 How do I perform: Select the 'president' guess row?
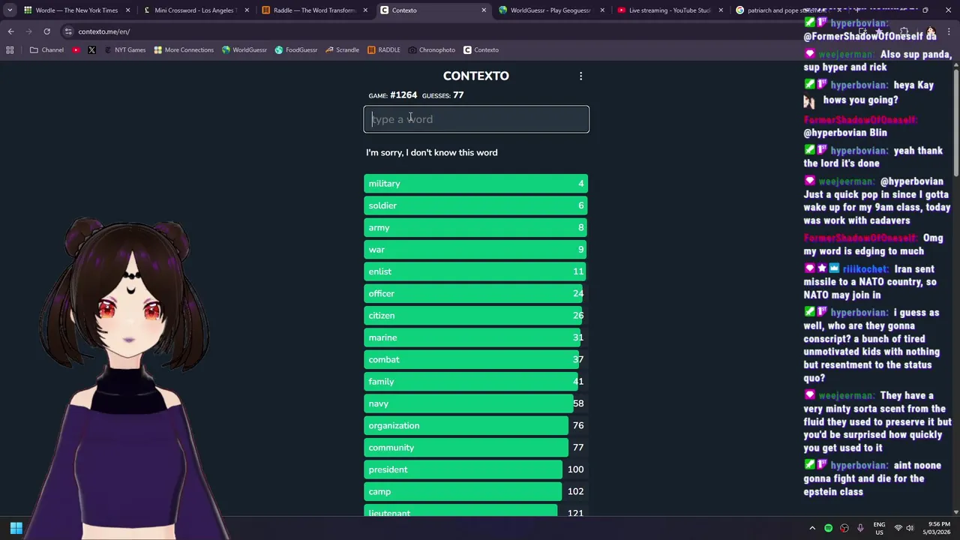coord(476,469)
